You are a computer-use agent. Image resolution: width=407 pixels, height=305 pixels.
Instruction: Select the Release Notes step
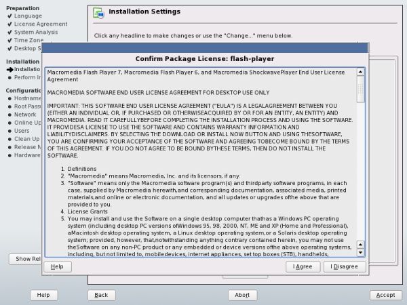[x=28, y=147]
